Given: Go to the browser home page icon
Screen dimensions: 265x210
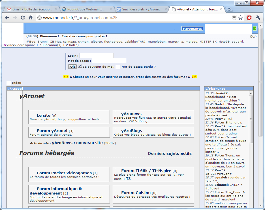Looking at the screenshot, I should coord(31,18).
